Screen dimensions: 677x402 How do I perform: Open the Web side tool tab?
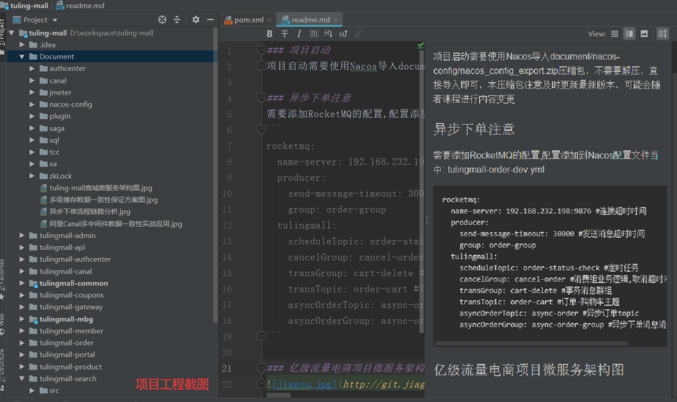[3, 324]
